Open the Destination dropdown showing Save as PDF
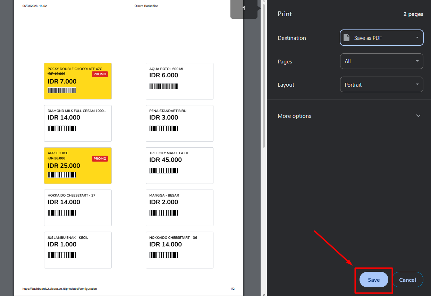Screen dimensions: 431x296 pos(382,38)
